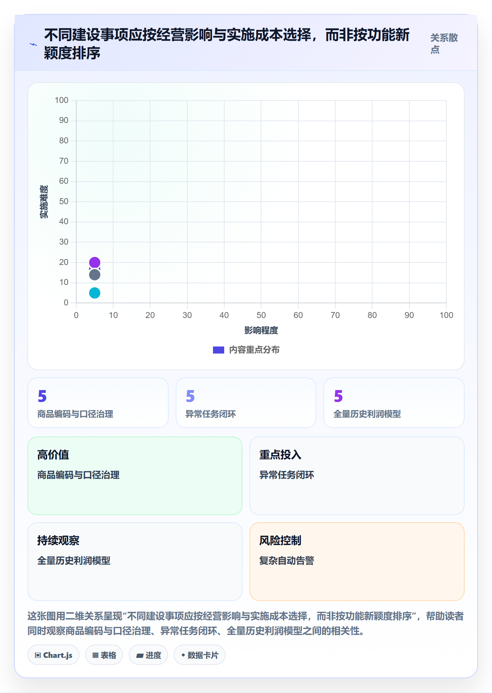The height and width of the screenshot is (693, 492).
Task: Click the 表格 tag chip
Action: tap(104, 655)
